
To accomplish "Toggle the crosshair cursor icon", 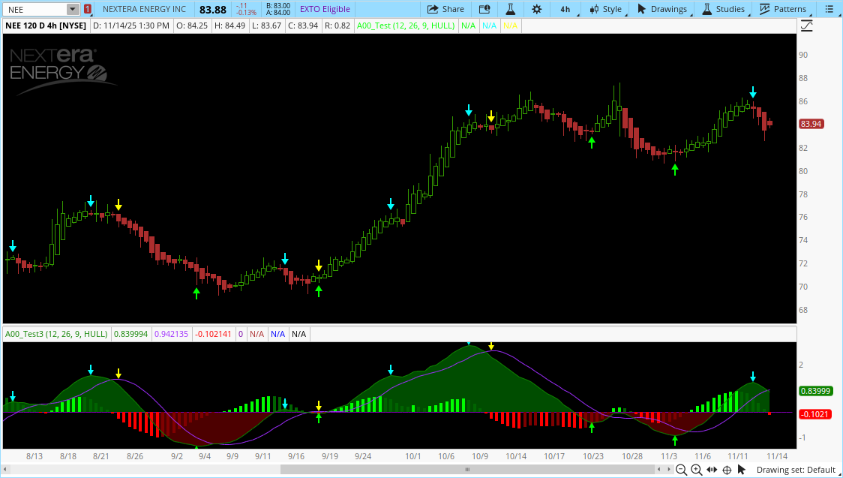I will [x=728, y=470].
